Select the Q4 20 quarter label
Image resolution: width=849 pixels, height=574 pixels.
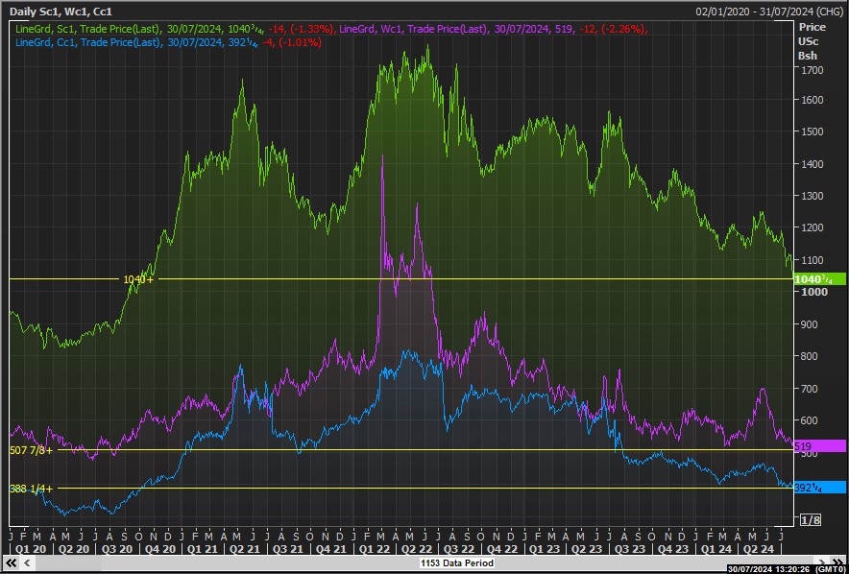pyautogui.click(x=159, y=548)
